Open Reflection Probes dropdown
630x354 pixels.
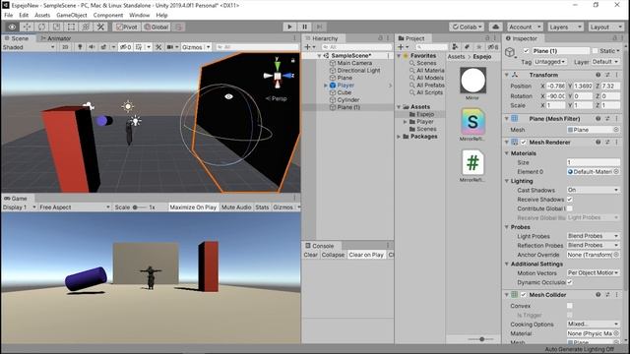pyautogui.click(x=593, y=245)
